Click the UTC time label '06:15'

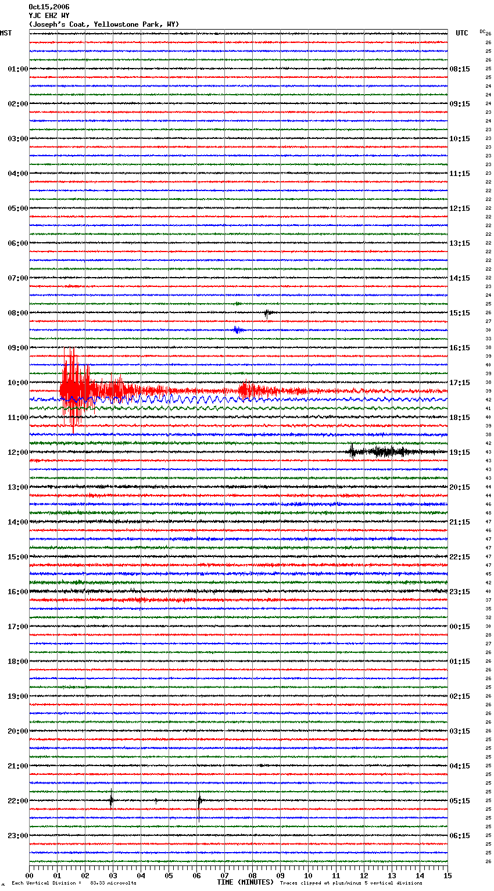[x=460, y=836]
